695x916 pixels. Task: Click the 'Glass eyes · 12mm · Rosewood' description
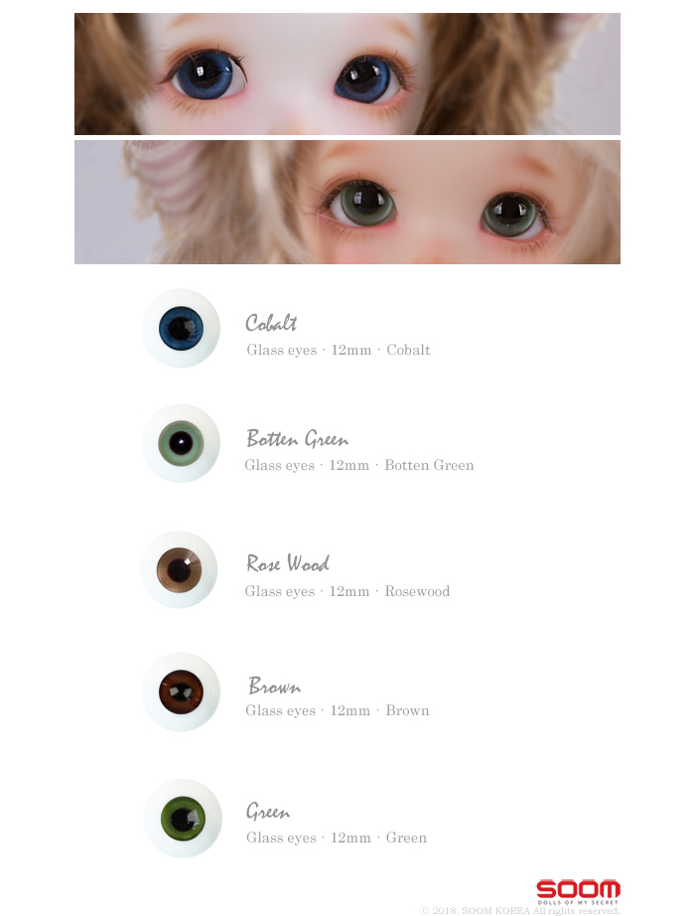[x=347, y=591]
